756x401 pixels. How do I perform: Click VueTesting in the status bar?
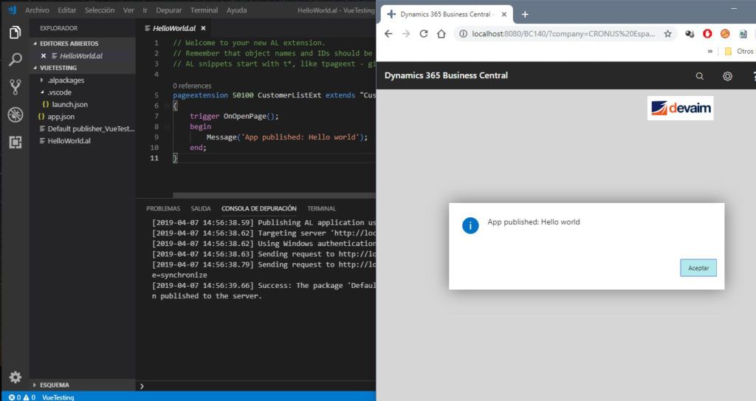pos(58,397)
